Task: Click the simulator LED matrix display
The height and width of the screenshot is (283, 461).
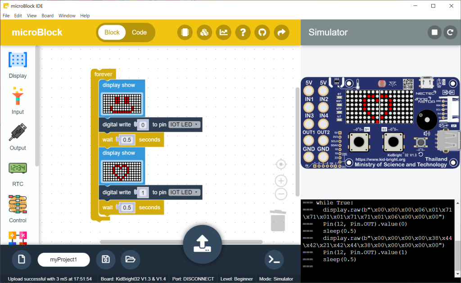Action: coord(380,107)
